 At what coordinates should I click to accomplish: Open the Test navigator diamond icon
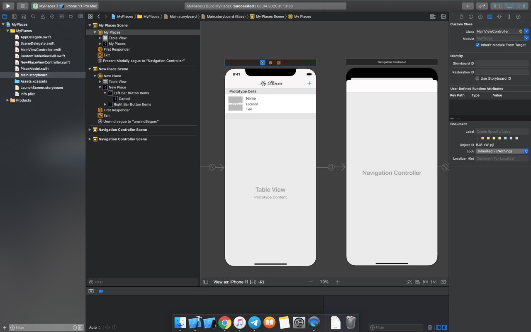coord(52,17)
